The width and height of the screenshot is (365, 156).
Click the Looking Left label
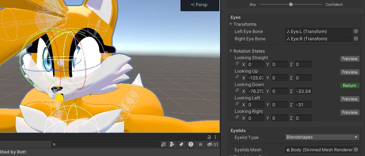pos(247,98)
